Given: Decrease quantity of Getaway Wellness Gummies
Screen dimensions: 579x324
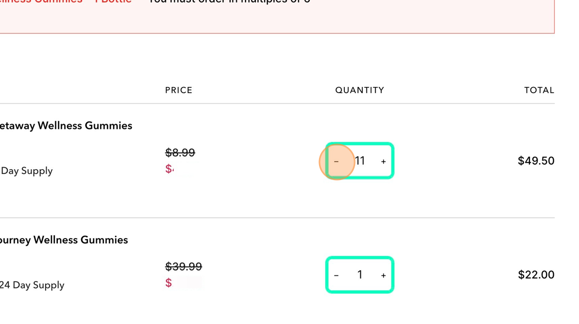Looking at the screenshot, I should (x=336, y=161).
